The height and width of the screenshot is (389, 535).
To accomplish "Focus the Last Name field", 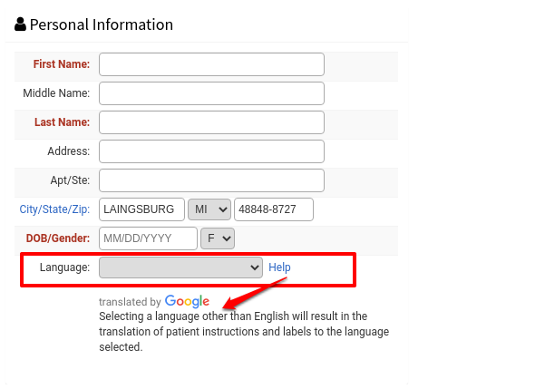I will point(211,122).
